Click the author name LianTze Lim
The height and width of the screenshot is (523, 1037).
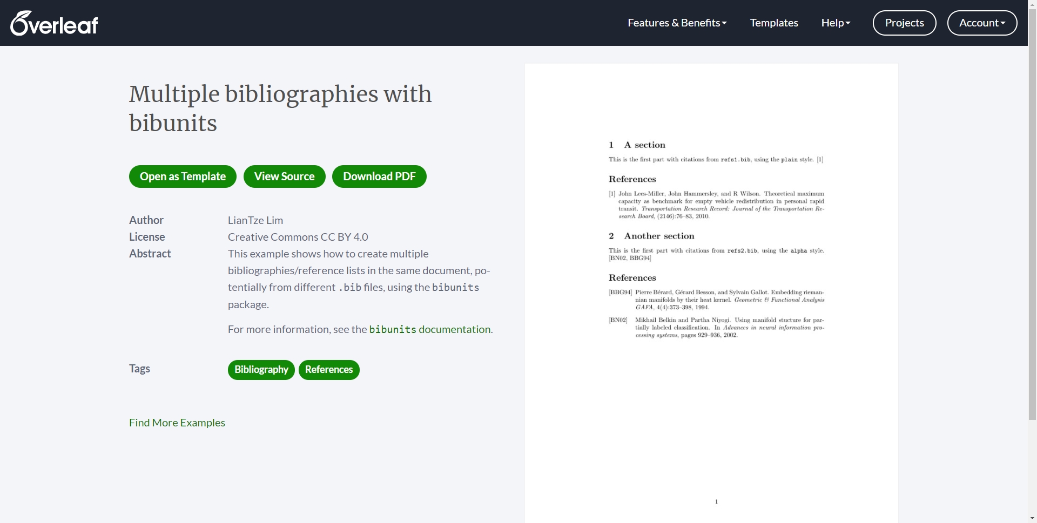click(x=255, y=220)
